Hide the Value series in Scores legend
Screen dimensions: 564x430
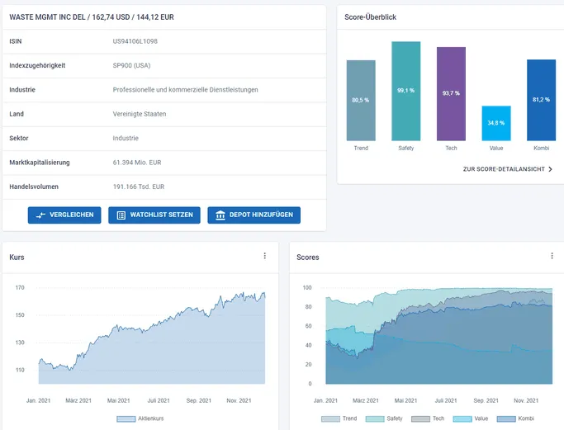pos(471,418)
